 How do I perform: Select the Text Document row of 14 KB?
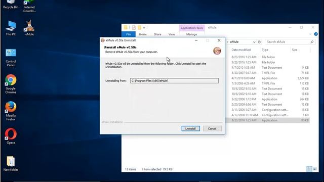click(x=268, y=68)
